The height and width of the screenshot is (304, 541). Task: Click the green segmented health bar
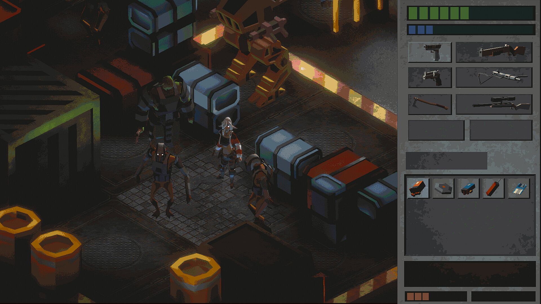[471, 13]
